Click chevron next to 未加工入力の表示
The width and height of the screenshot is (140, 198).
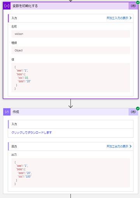[131, 18]
